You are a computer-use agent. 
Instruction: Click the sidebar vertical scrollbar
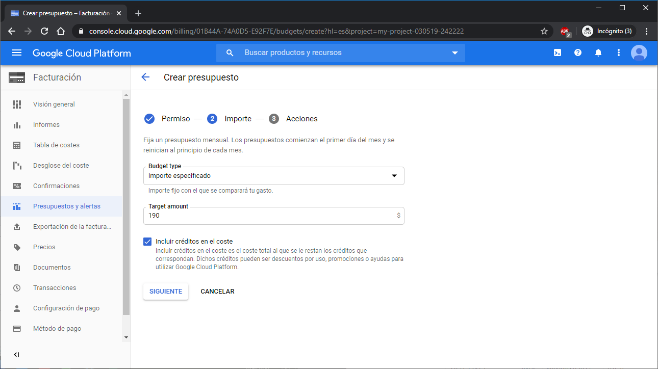126,204
